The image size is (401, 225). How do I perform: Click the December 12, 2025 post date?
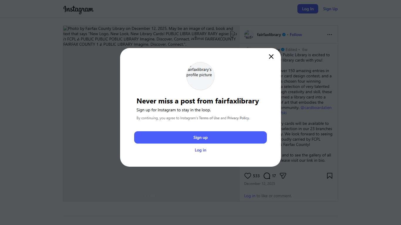point(260,184)
